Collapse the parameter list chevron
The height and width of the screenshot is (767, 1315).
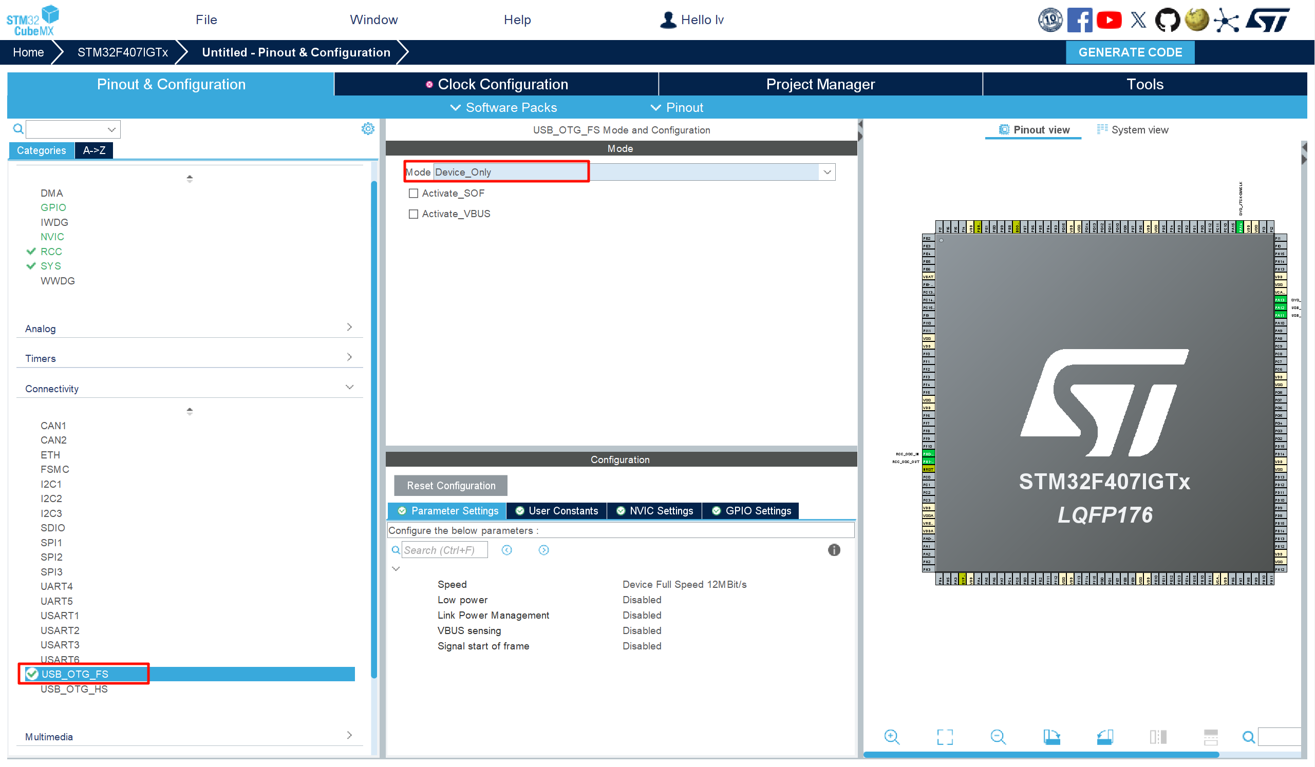pyautogui.click(x=396, y=569)
